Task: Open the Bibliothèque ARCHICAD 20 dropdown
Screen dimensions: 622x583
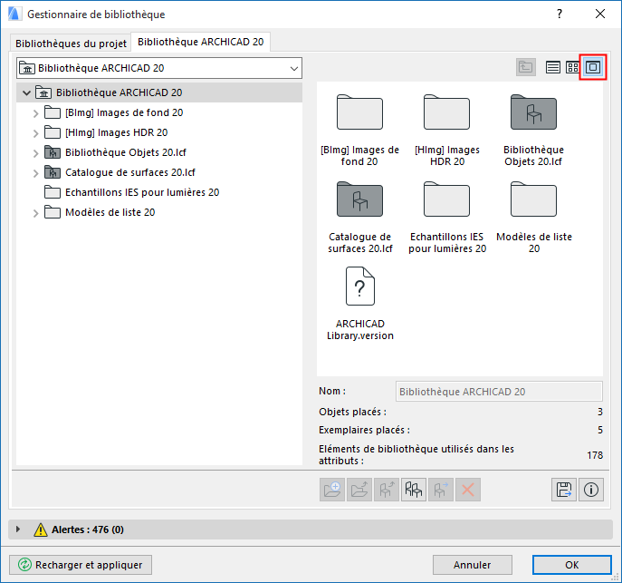Action: tap(159, 68)
